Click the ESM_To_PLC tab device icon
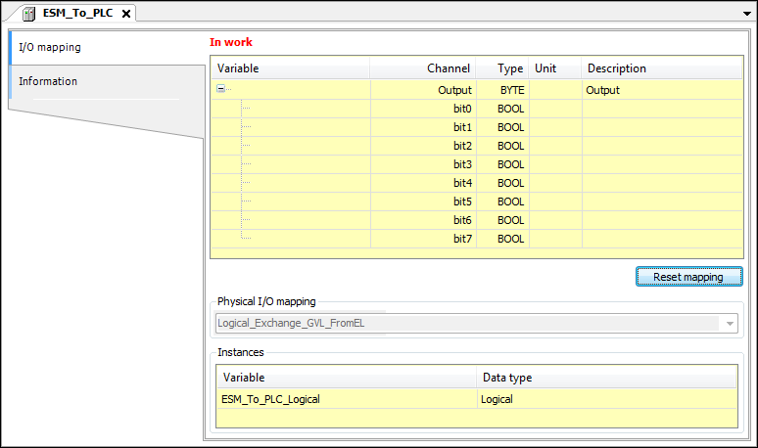Screen dimensions: 758x448 point(27,14)
